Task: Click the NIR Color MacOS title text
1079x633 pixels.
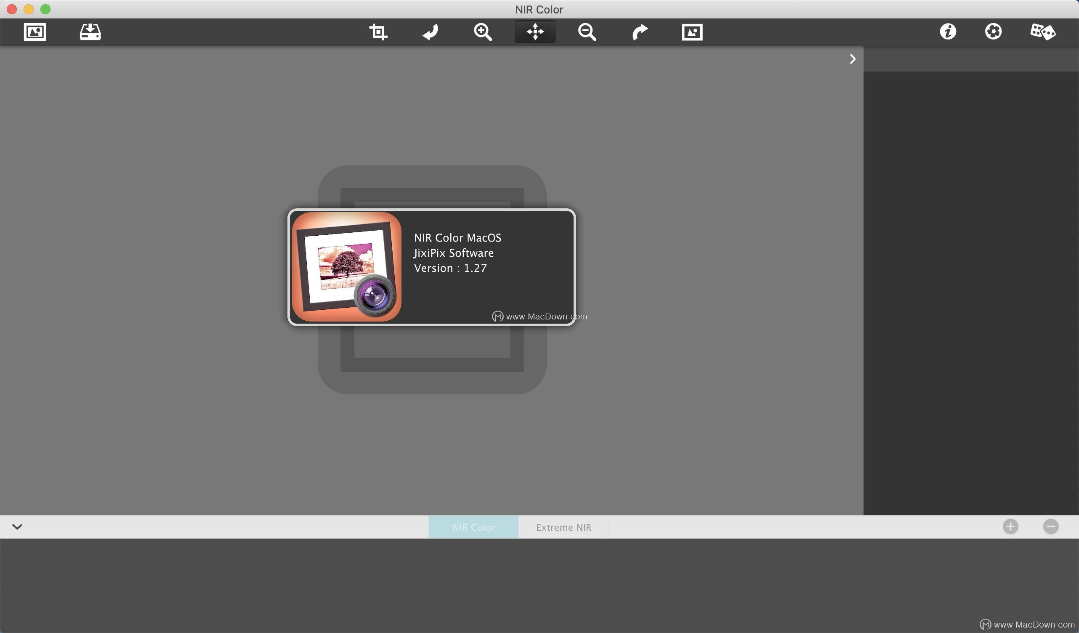Action: [458, 238]
